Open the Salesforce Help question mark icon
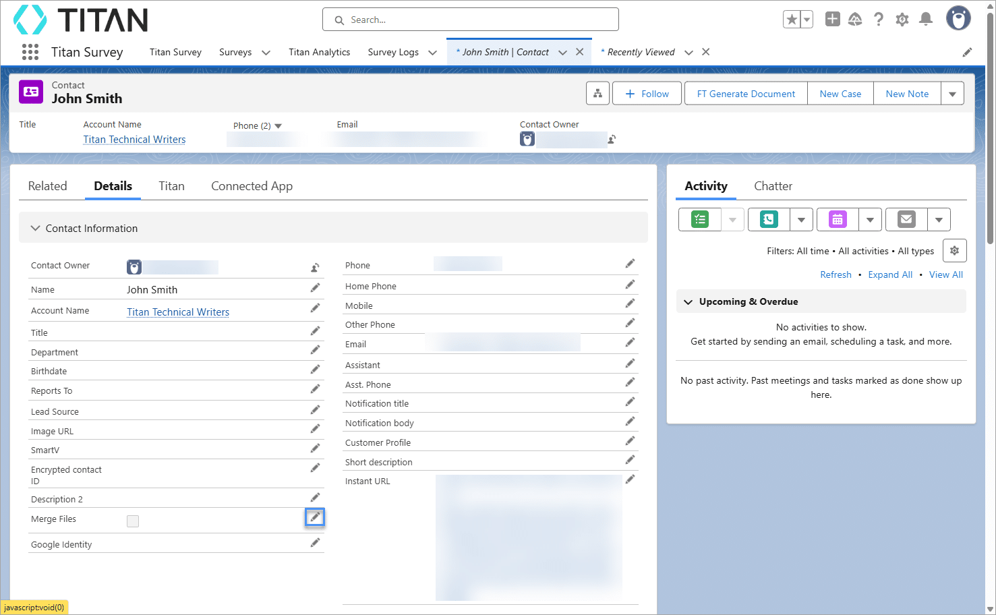The height and width of the screenshot is (615, 996). (x=878, y=19)
